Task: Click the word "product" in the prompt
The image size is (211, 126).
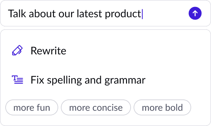Action: (x=123, y=14)
